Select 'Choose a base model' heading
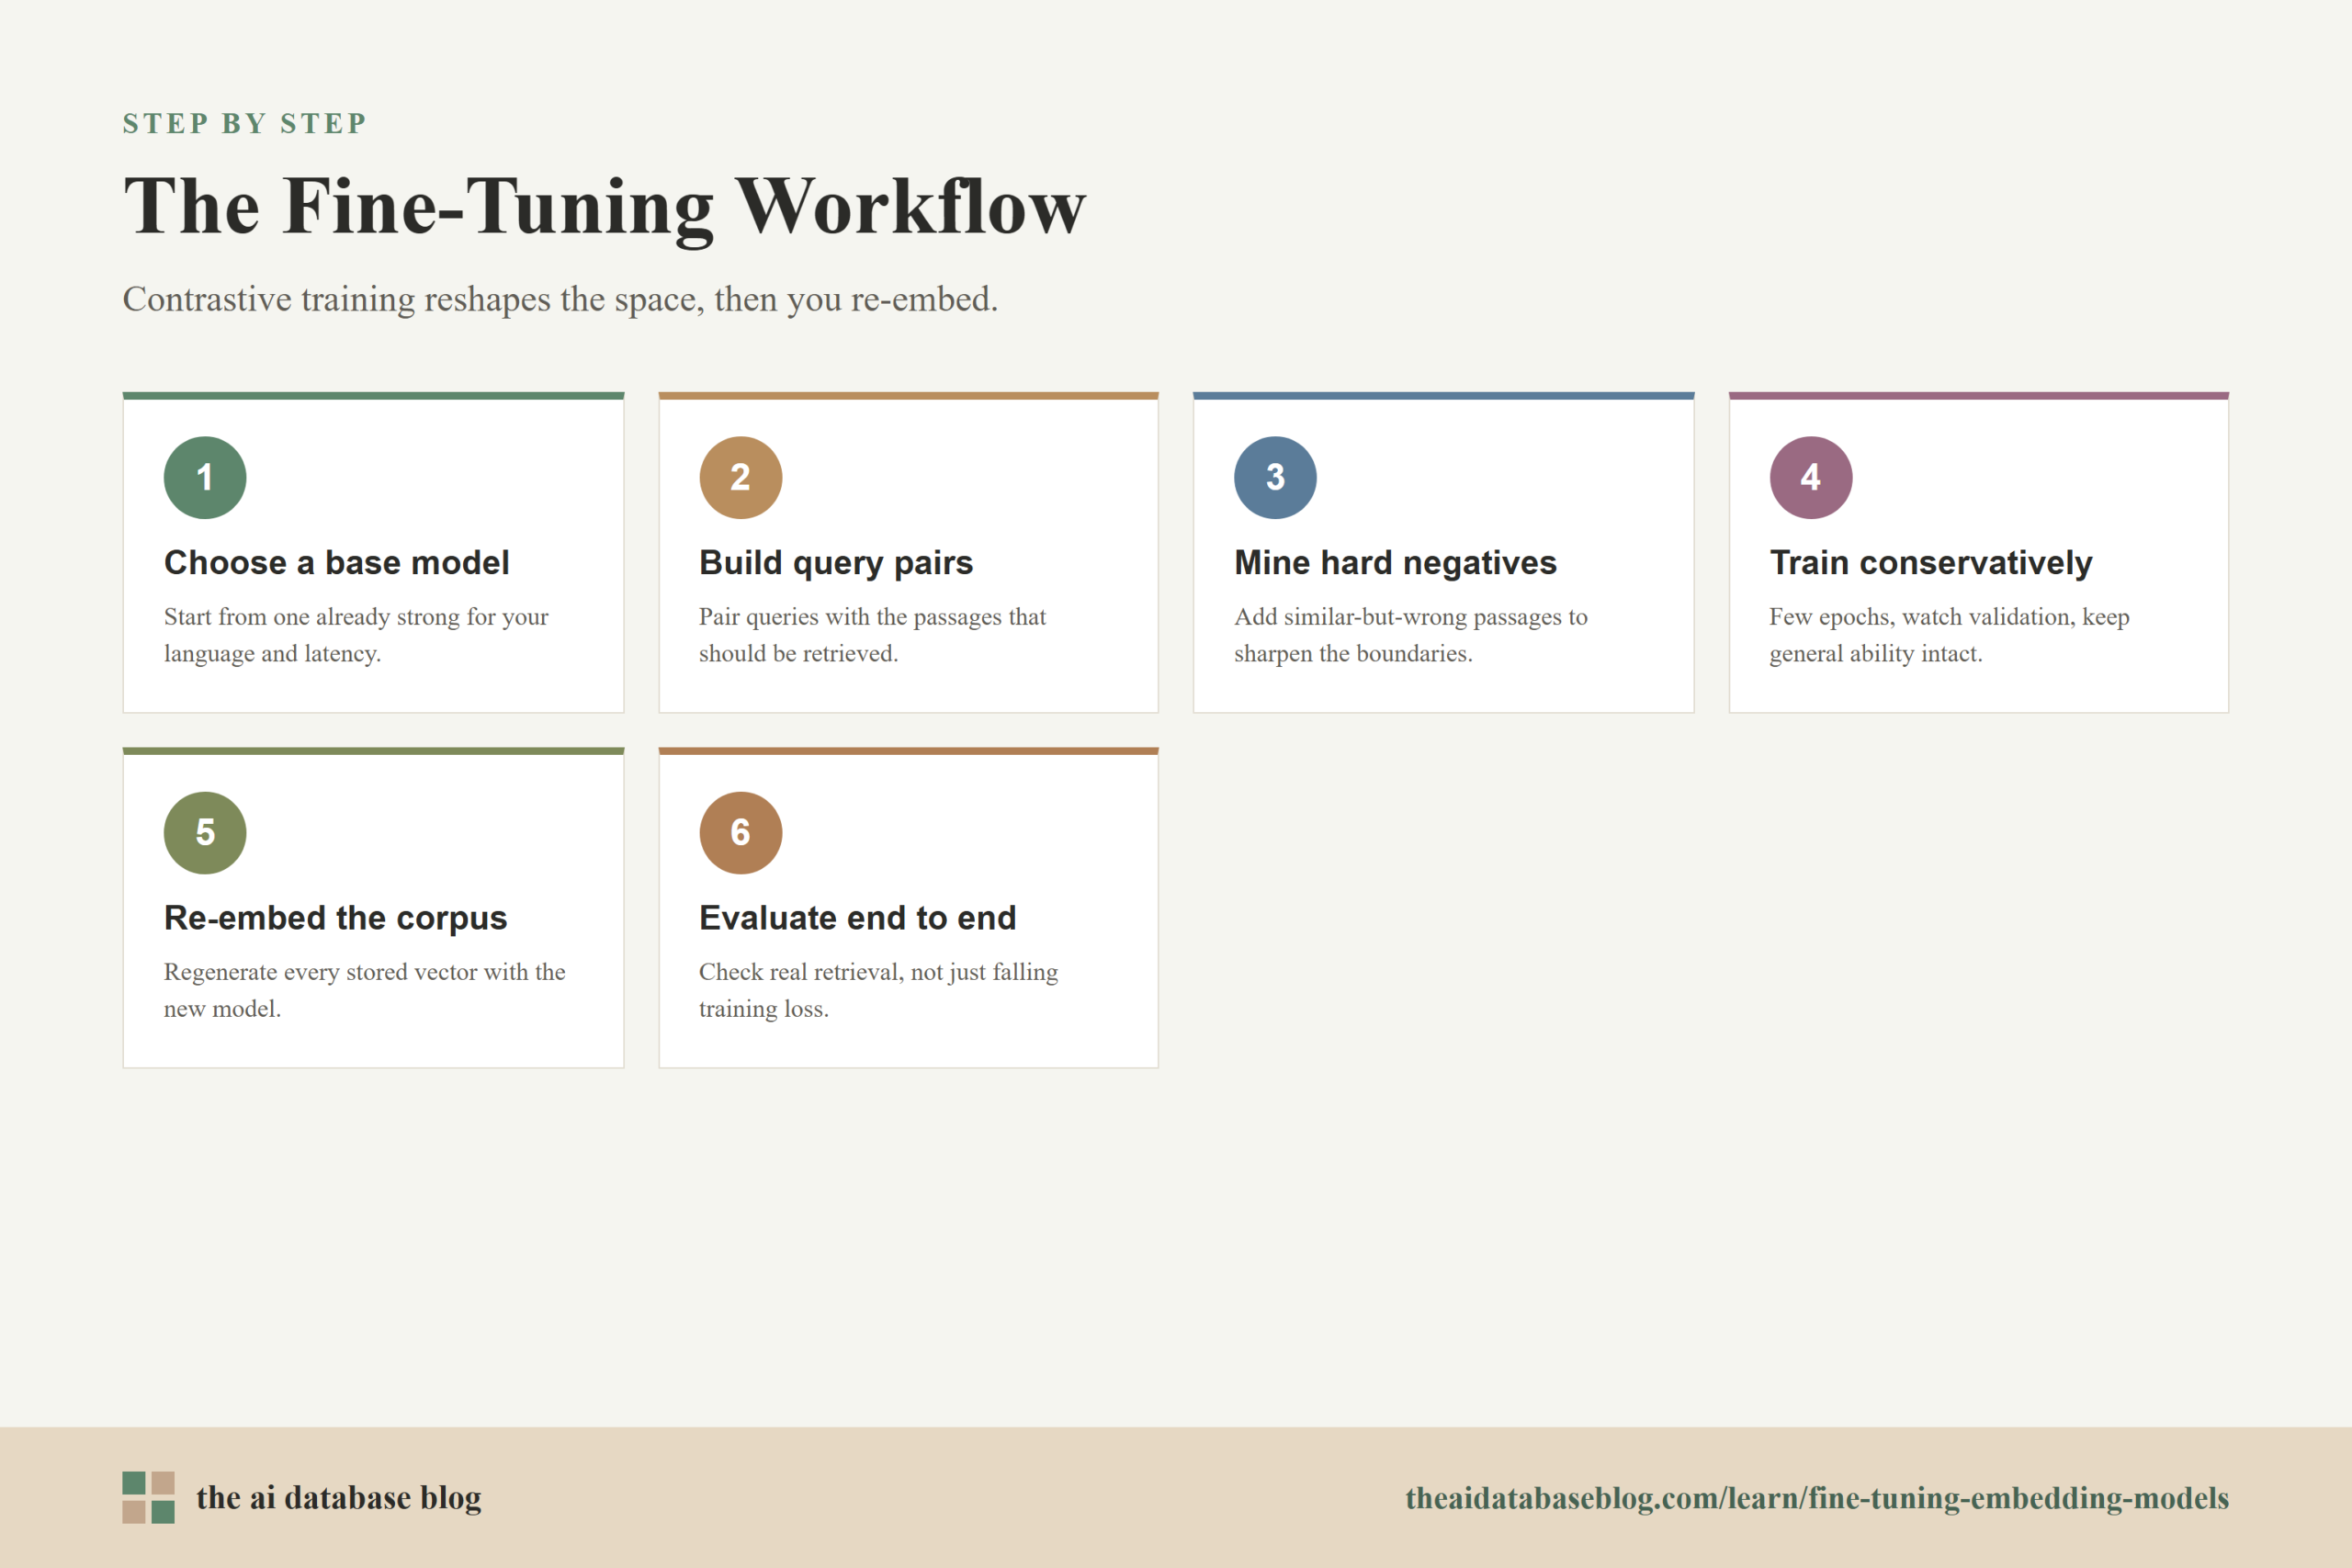Image resolution: width=2352 pixels, height=1568 pixels. [x=337, y=563]
